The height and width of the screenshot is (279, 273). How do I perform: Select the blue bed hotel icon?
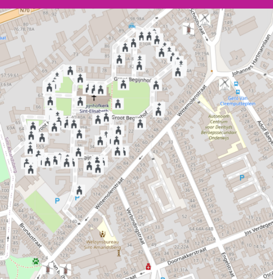[x=132, y=26]
